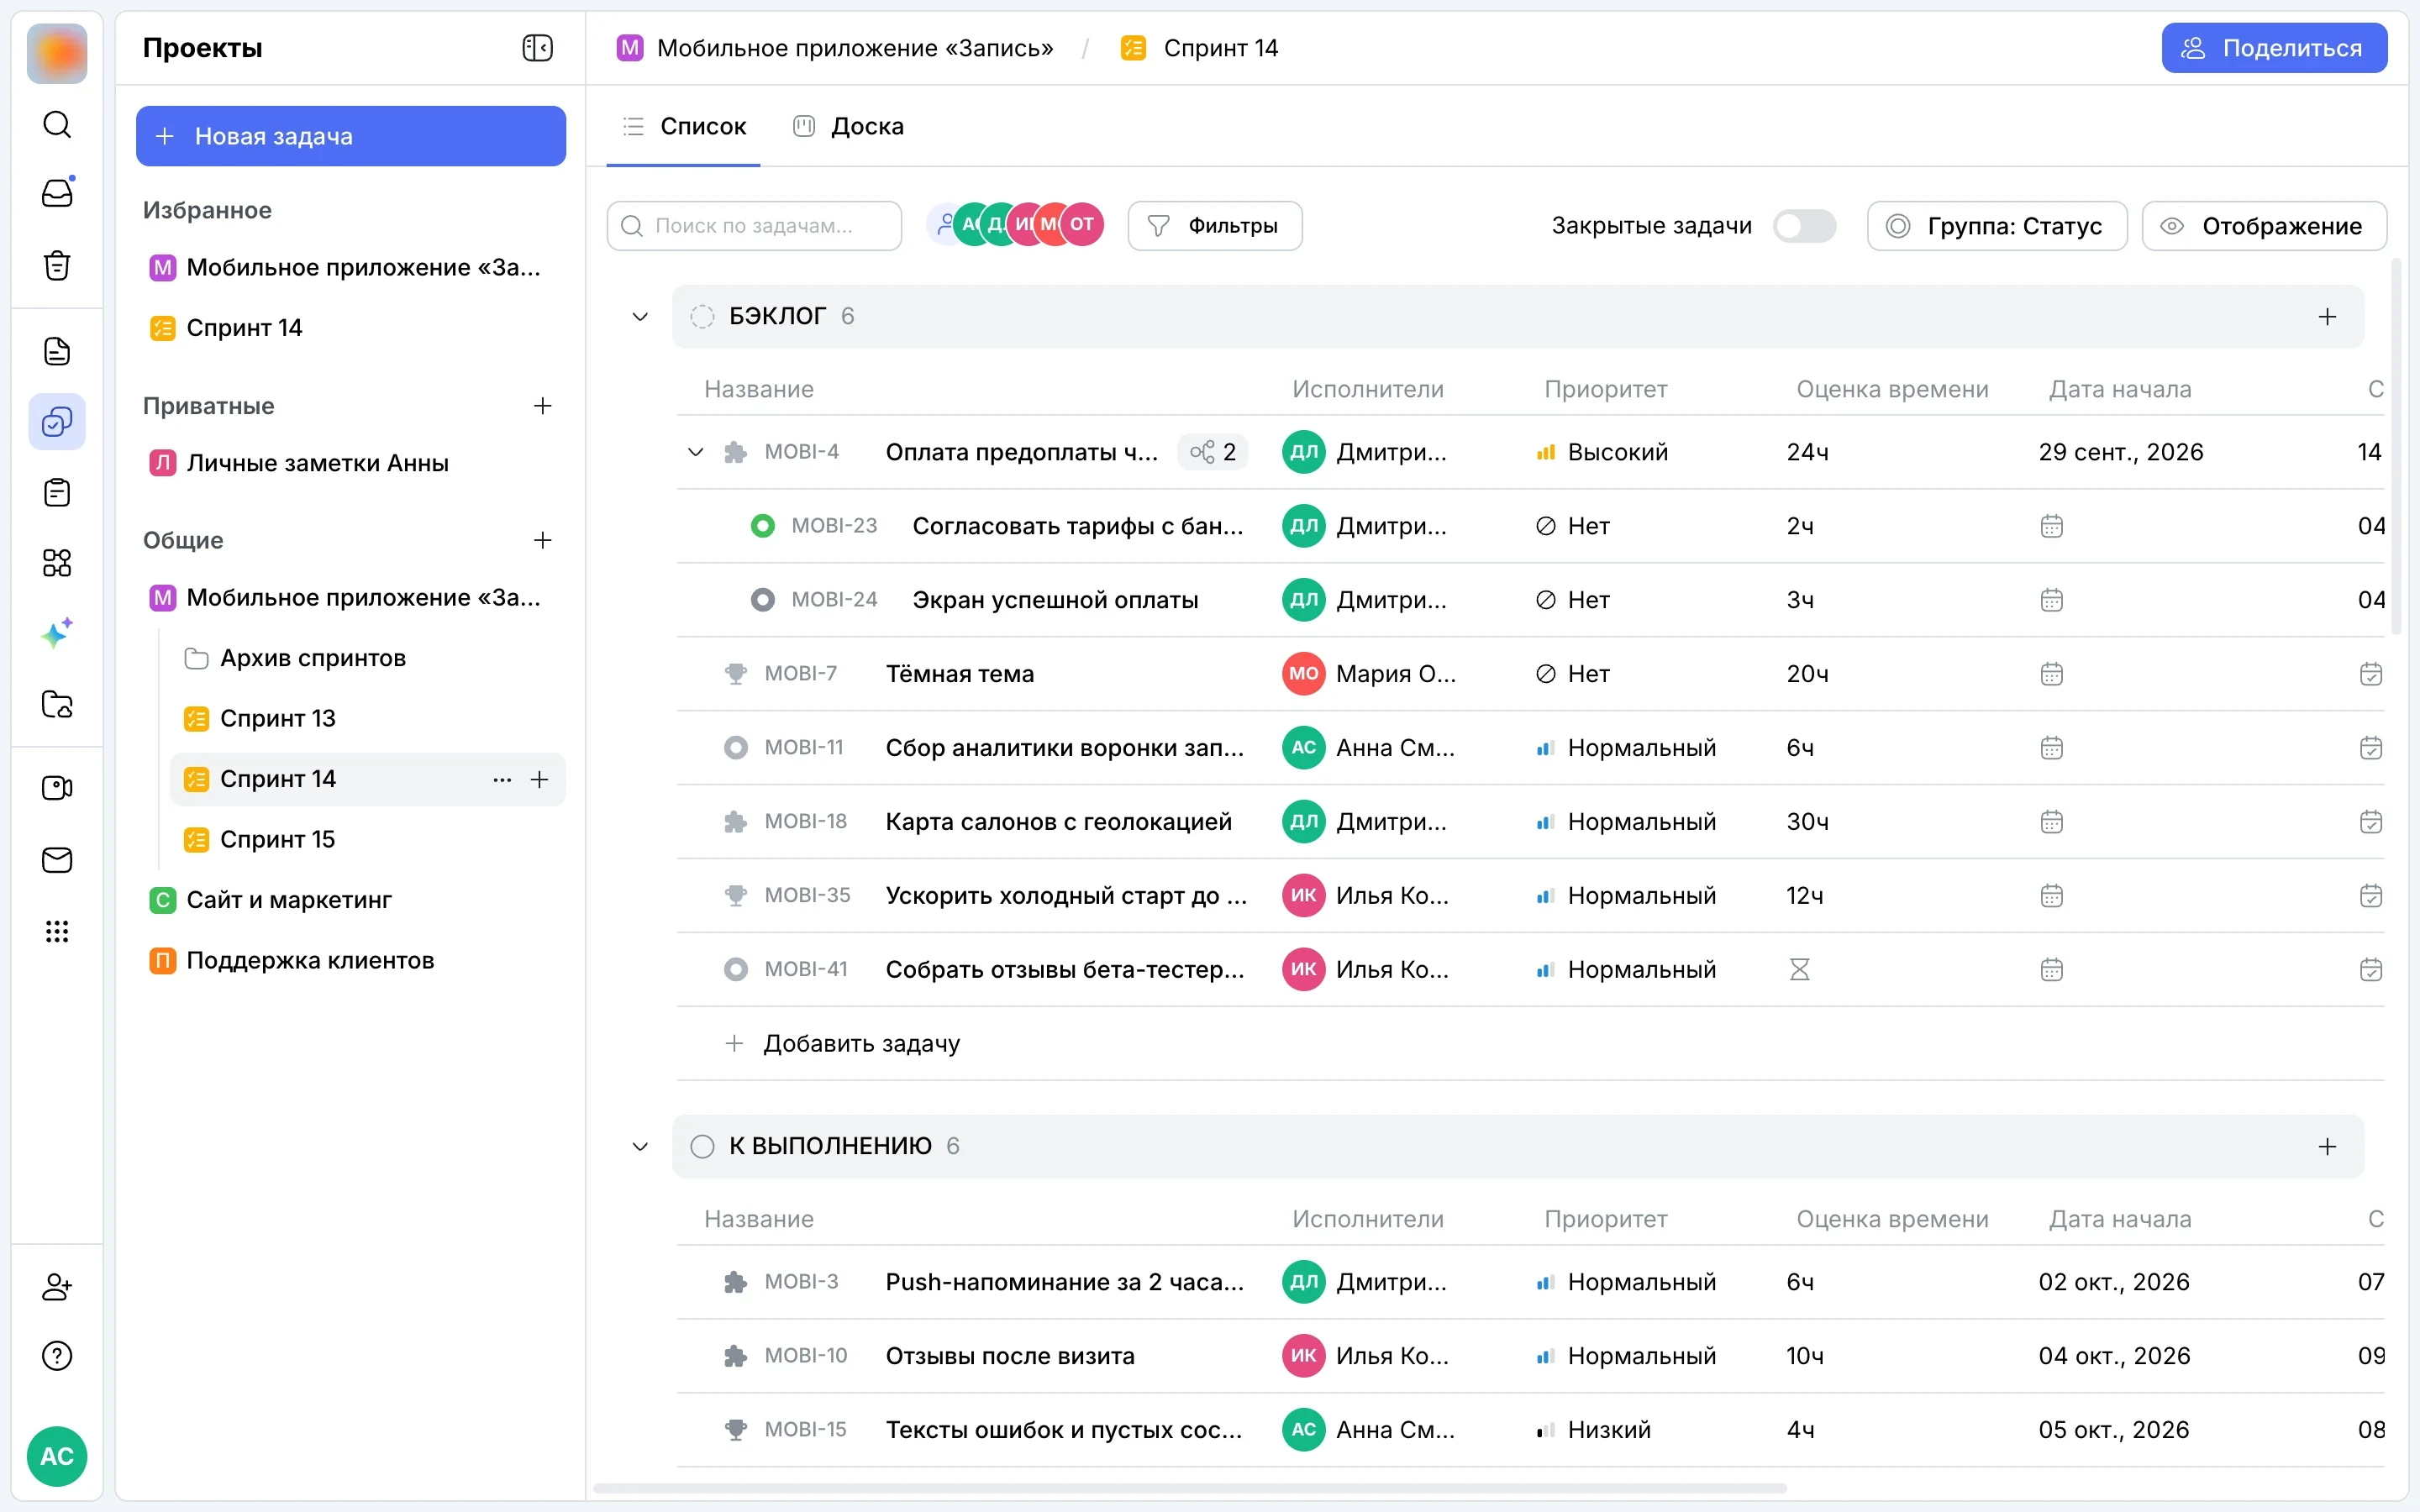
Task: Toggle status circle of MOBI-41
Action: pos(736,970)
